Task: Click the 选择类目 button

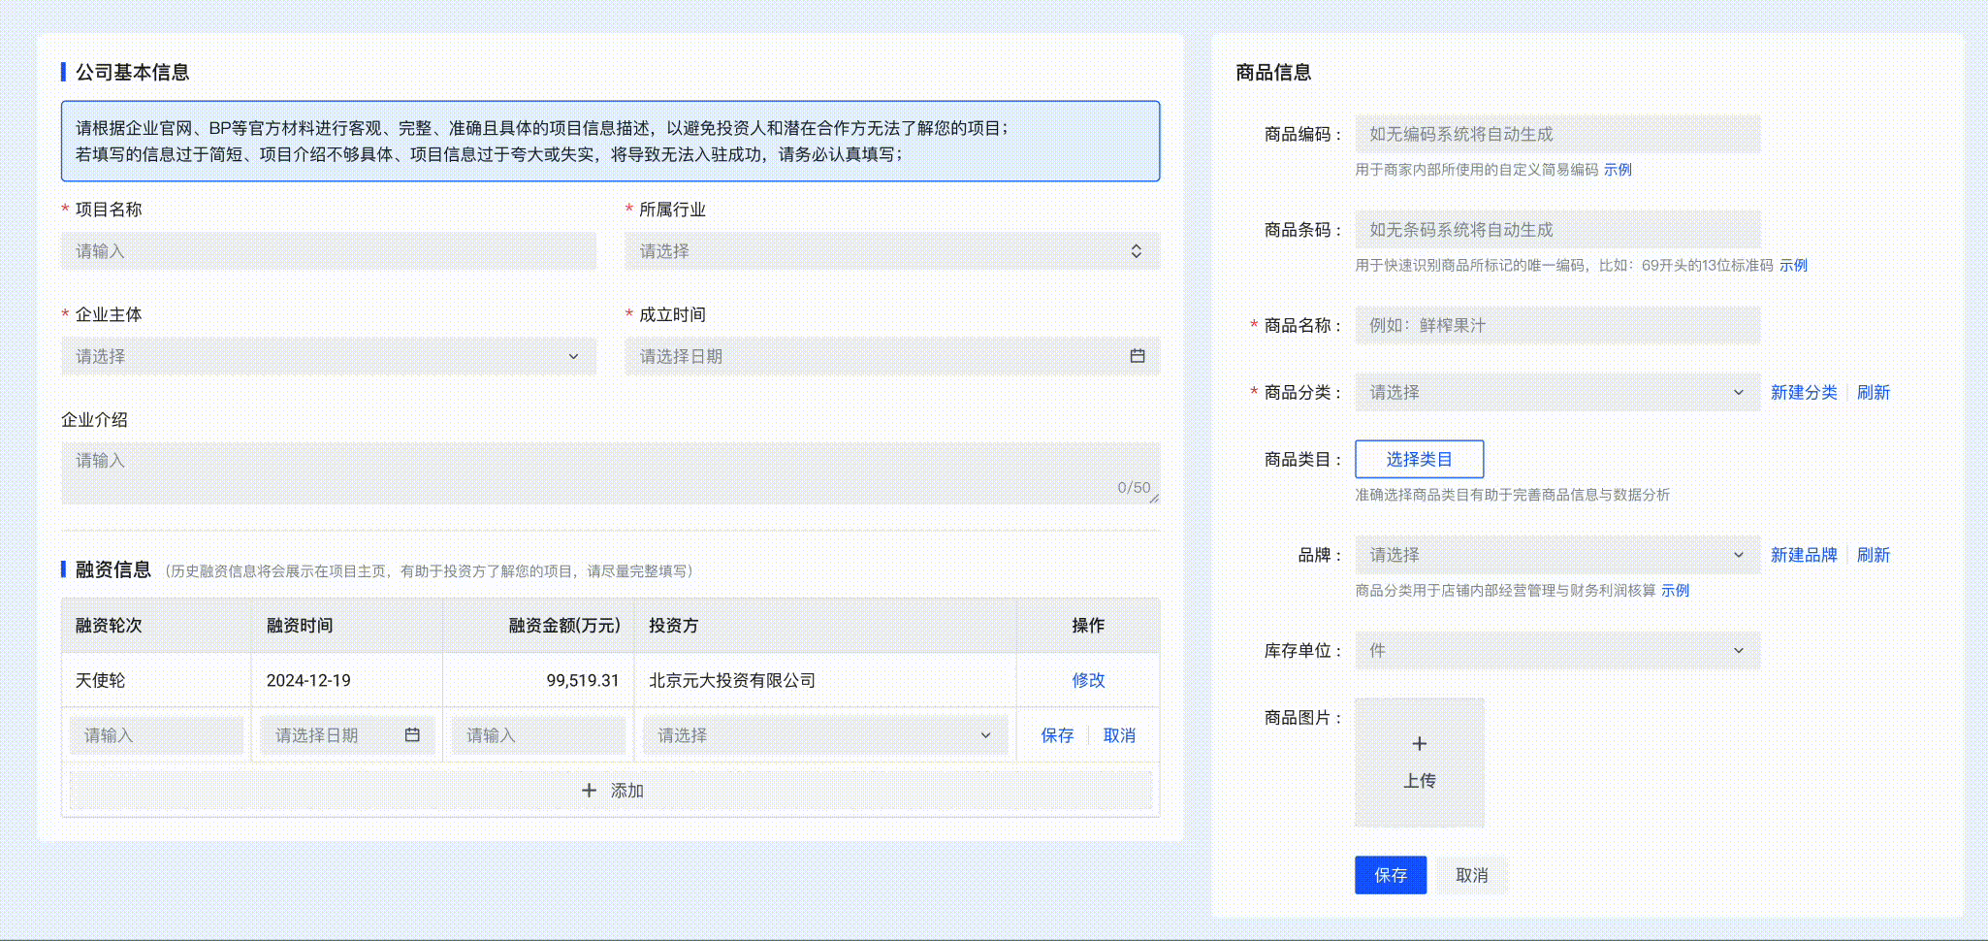Action: [x=1420, y=458]
